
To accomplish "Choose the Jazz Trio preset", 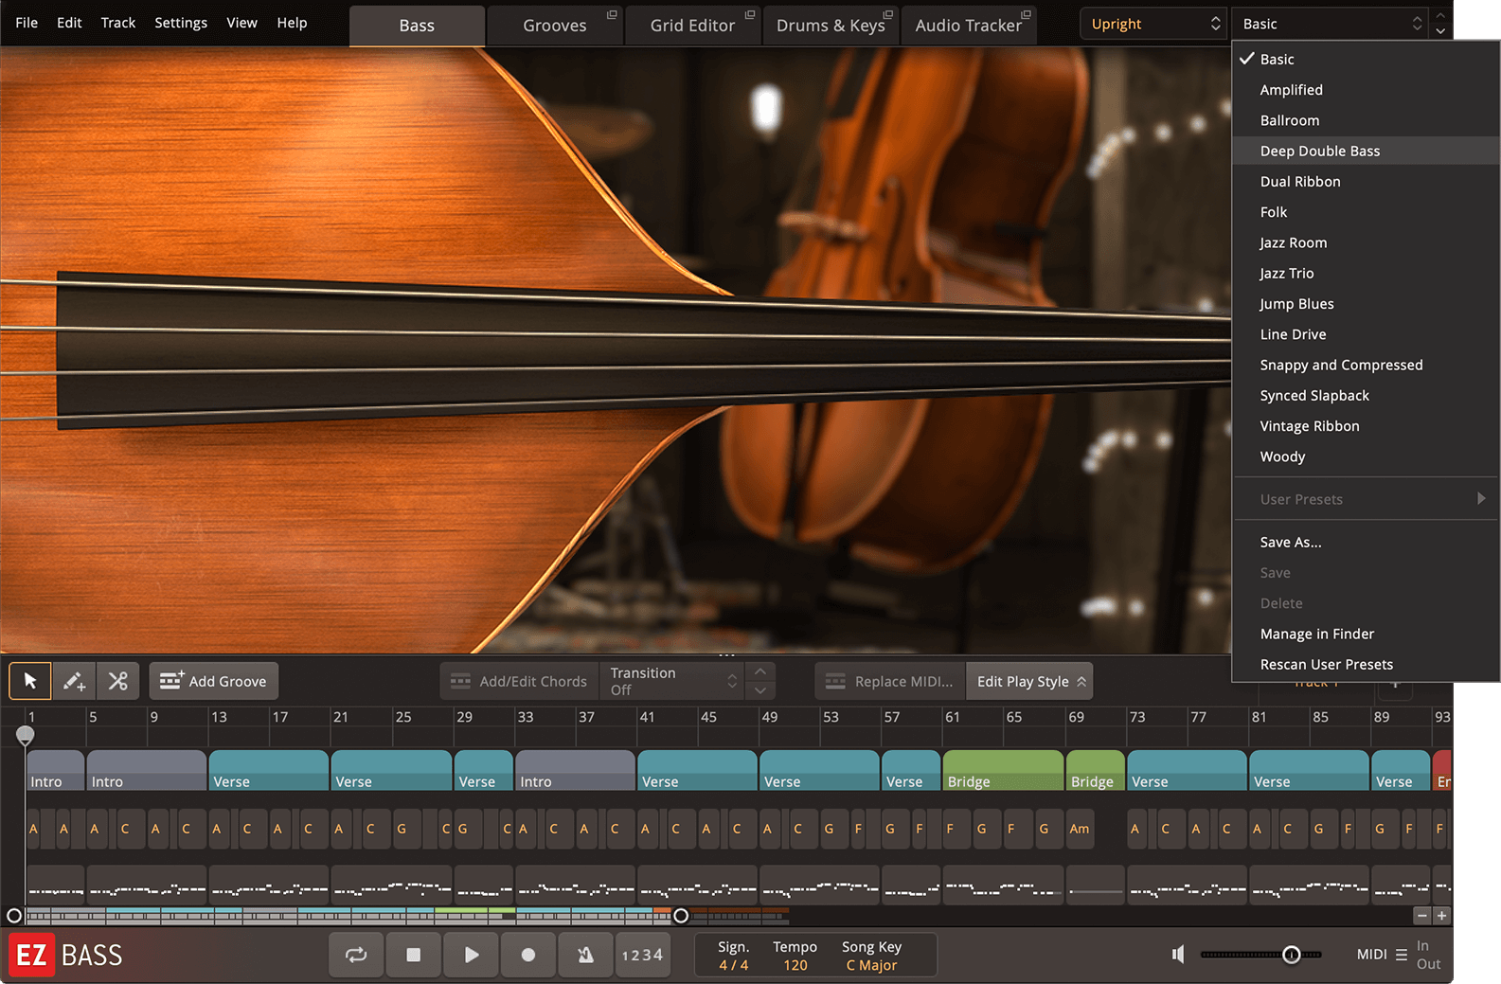I will click(1366, 273).
